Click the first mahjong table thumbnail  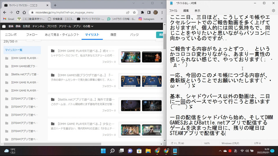tap(131, 81)
